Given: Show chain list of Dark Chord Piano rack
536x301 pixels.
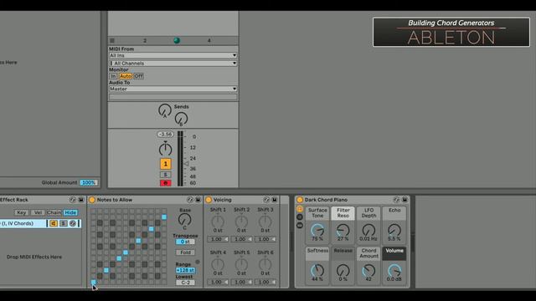Looking at the screenshot, I should 300,217.
